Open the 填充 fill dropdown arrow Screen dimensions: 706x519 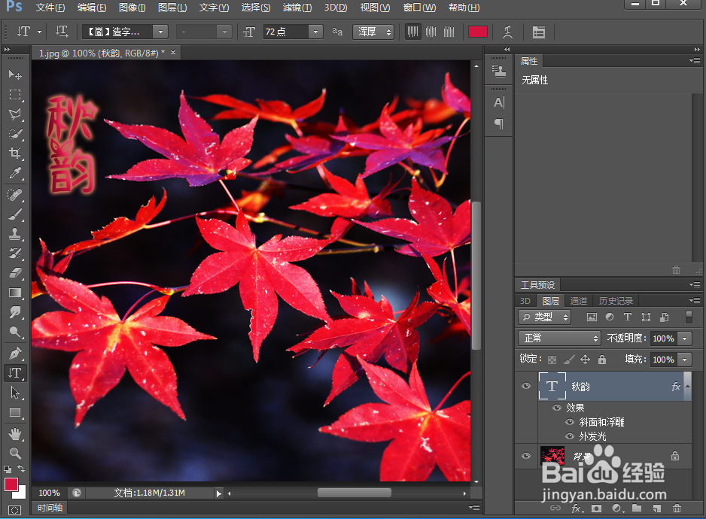685,360
